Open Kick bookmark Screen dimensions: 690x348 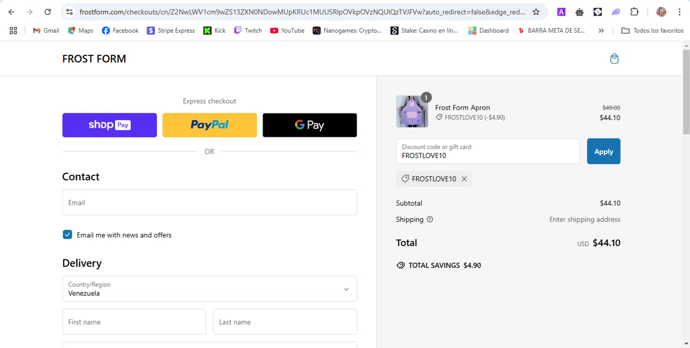click(x=214, y=30)
